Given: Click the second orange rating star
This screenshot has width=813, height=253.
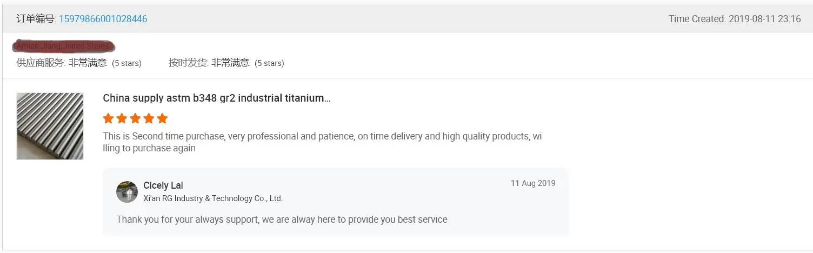Looking at the screenshot, I should (x=122, y=118).
